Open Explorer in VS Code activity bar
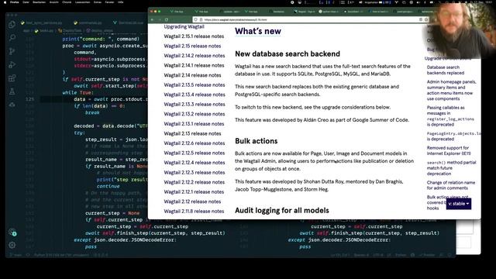Viewport: 496px width, 279px height. point(12,24)
